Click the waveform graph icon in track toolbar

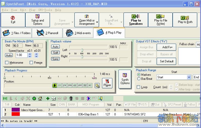(x=54, y=98)
